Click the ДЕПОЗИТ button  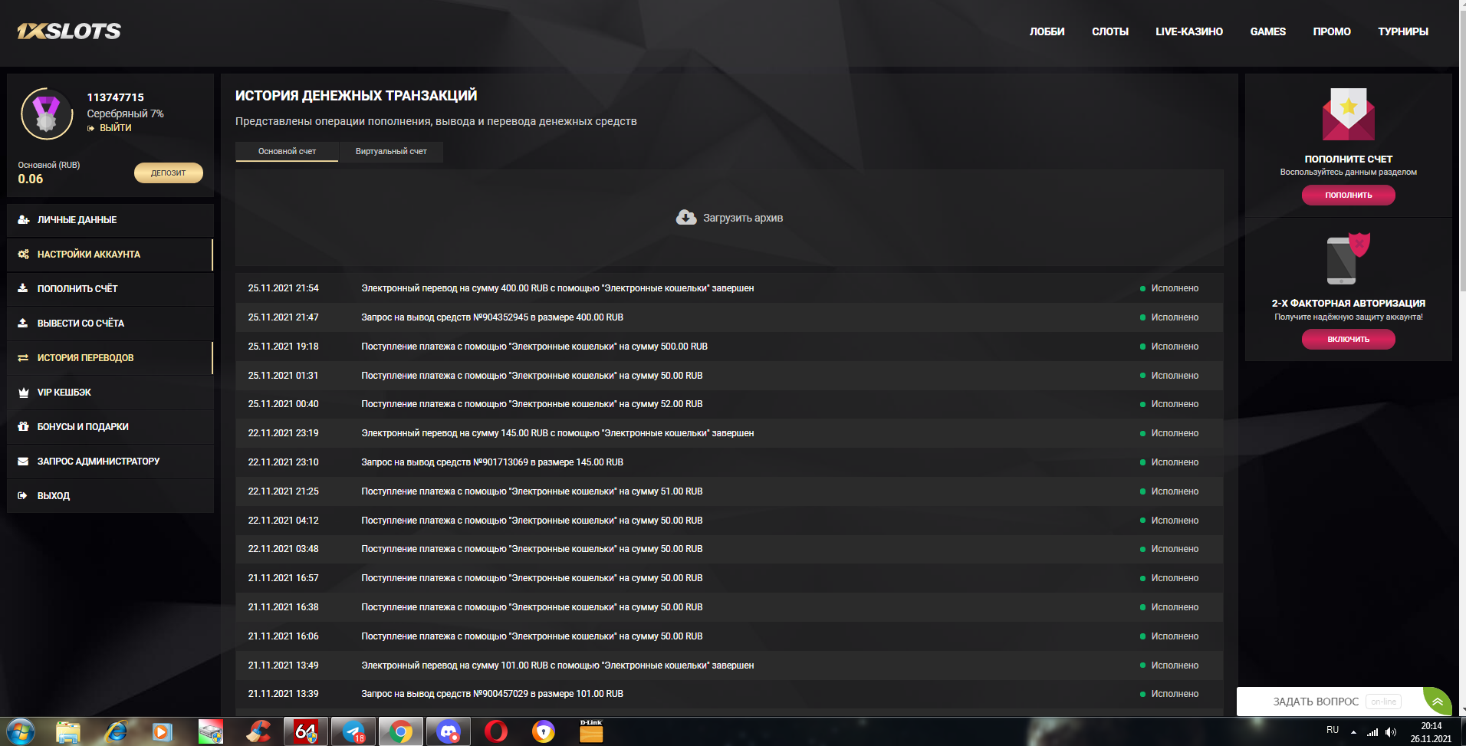click(169, 173)
